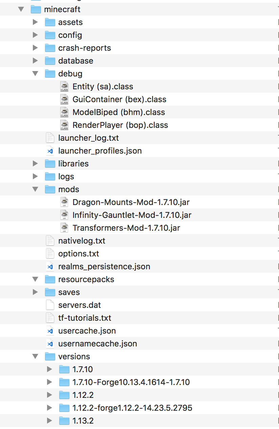The image size is (279, 429).
Task: Select the launcher_profiles.json file name
Action: pyautogui.click(x=100, y=151)
